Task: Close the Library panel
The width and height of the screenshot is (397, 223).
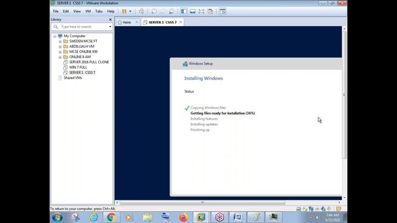Action: (x=110, y=19)
